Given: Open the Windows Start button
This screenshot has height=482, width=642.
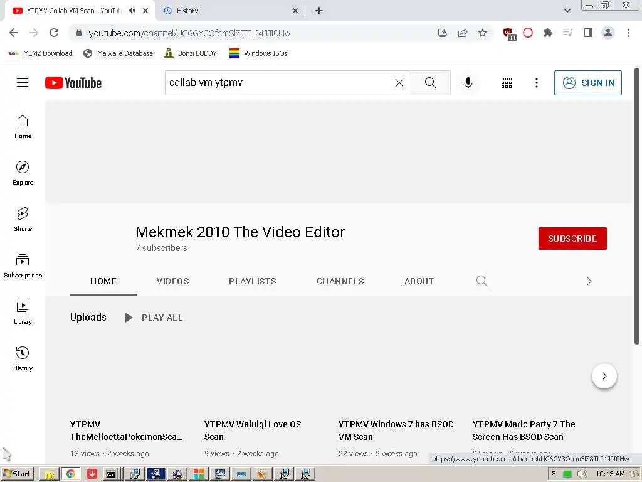Looking at the screenshot, I should 17,474.
